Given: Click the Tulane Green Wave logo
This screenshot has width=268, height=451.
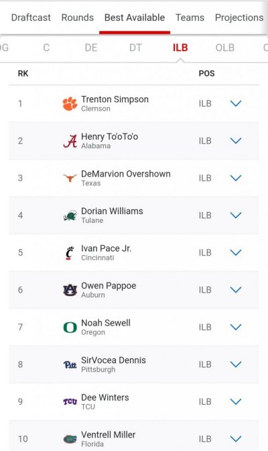Looking at the screenshot, I should (70, 215).
